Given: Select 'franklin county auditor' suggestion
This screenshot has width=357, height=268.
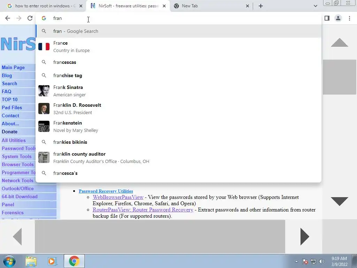Looking at the screenshot, I should coord(178,157).
